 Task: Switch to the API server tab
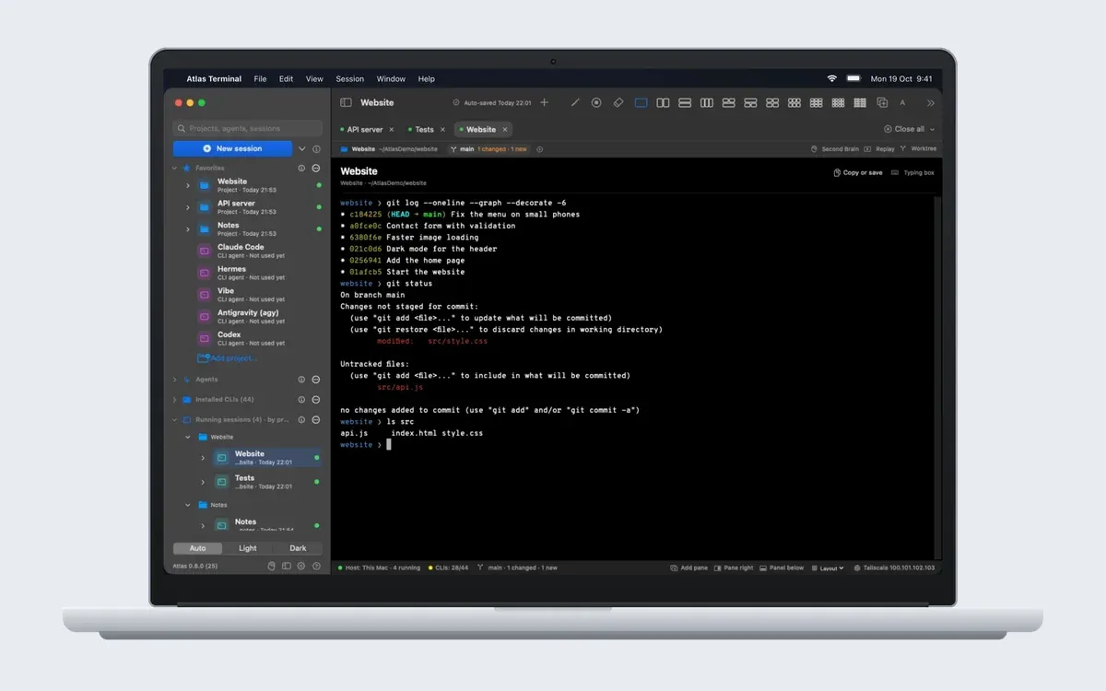click(365, 130)
